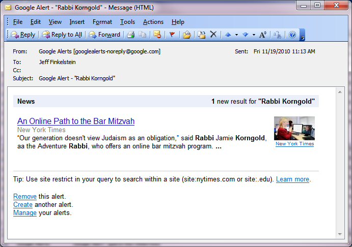
Task: Open the Edit menu
Action: coord(36,22)
